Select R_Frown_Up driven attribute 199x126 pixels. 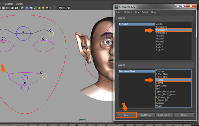162,97
